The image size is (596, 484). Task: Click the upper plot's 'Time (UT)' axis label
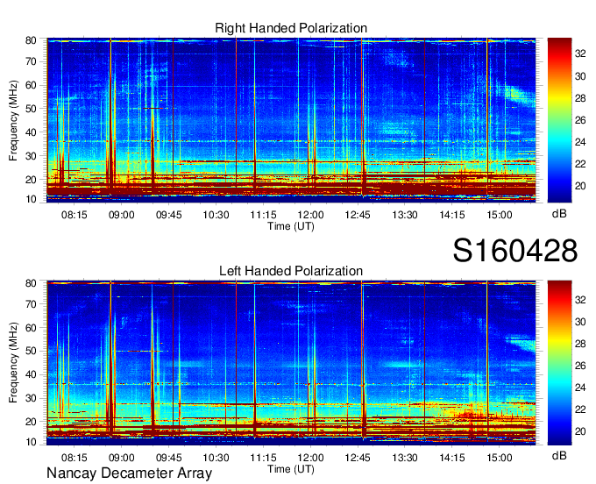coord(291,226)
